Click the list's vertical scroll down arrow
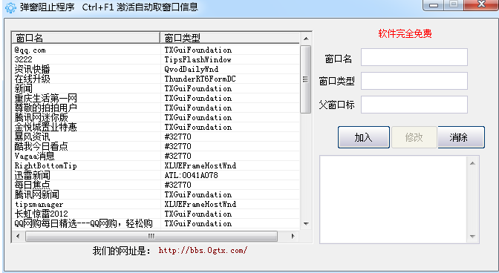This screenshot has height=273, width=499. click(x=306, y=224)
